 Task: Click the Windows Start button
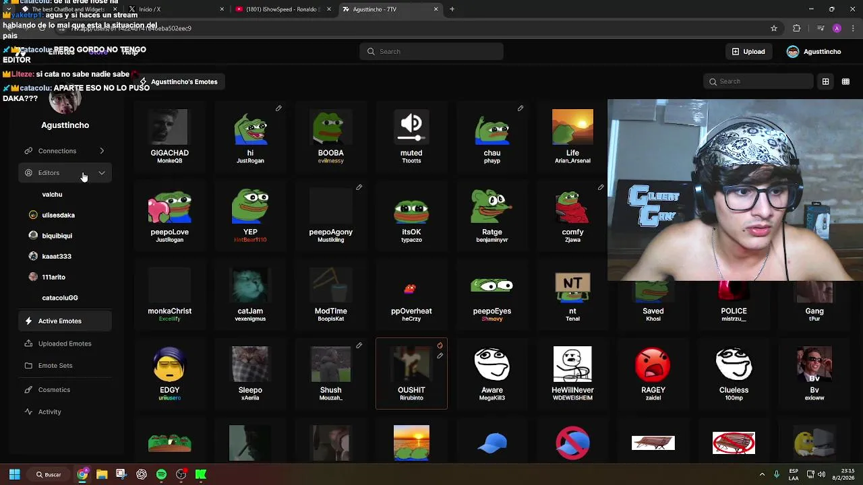pos(14,474)
